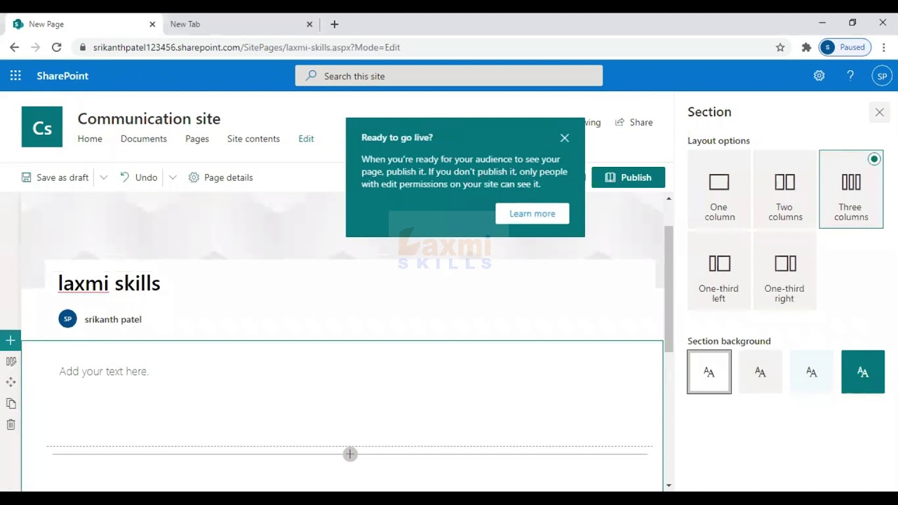898x505 pixels.
Task: Dismiss the Ready to go live callout
Action: click(x=565, y=138)
